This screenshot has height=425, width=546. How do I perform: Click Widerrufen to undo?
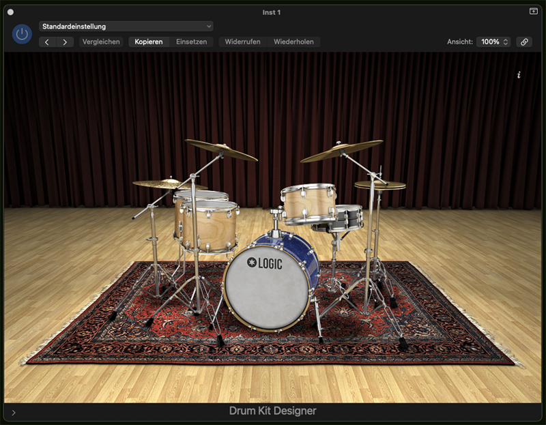click(x=242, y=42)
